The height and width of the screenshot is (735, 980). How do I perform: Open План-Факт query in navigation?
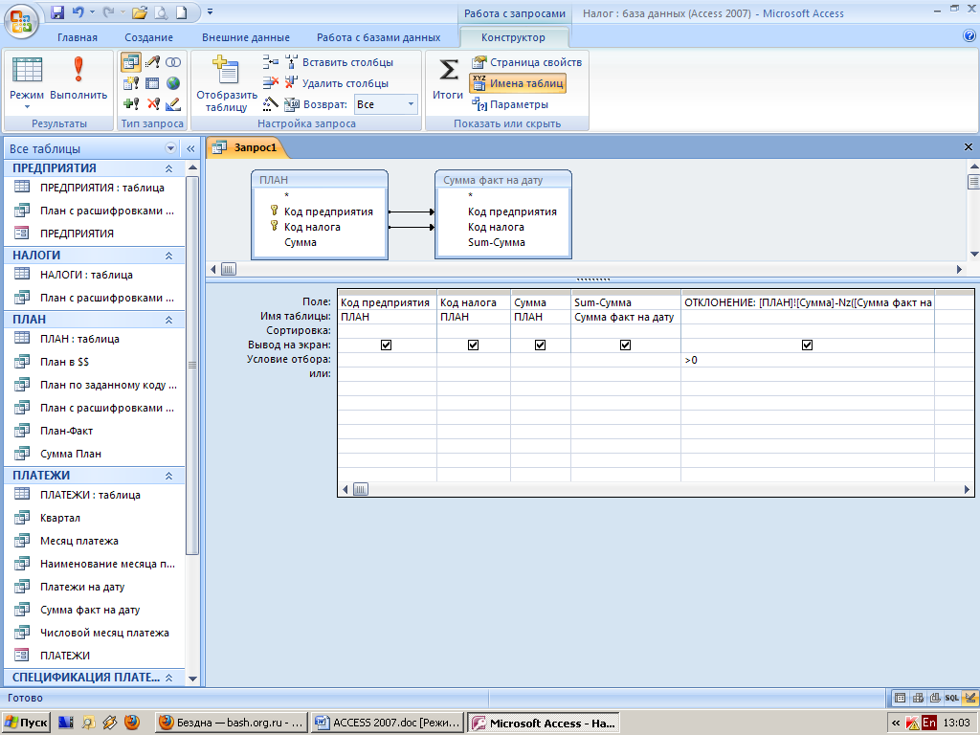coord(67,431)
